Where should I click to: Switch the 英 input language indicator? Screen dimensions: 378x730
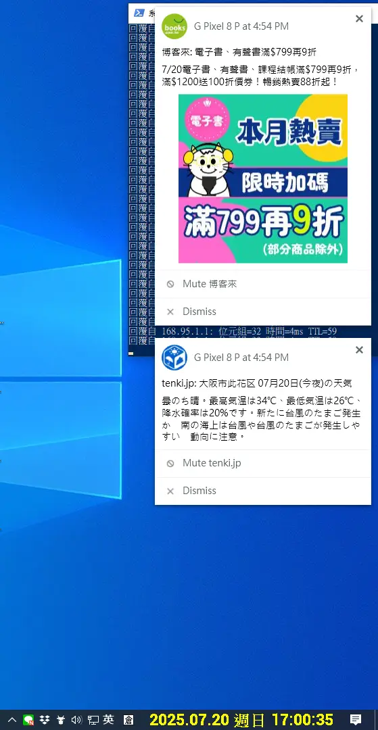click(x=108, y=720)
